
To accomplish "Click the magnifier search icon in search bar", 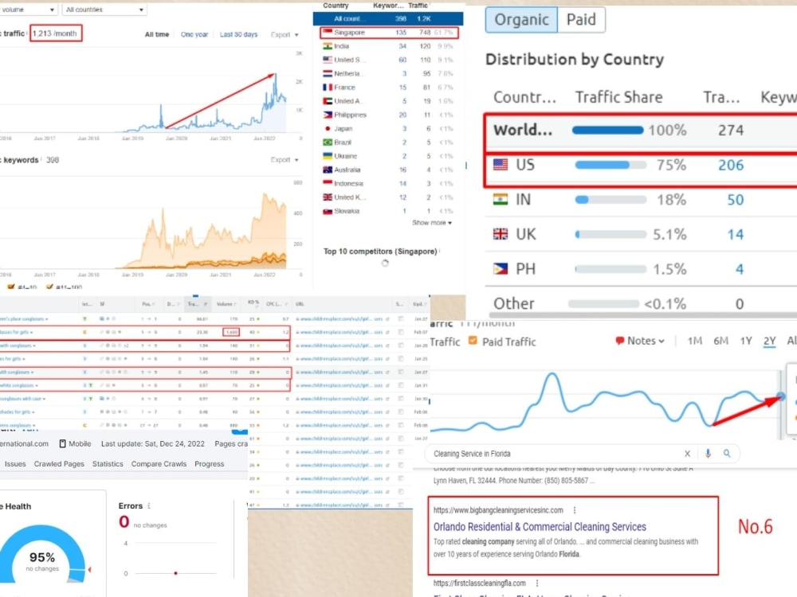I will tap(727, 454).
